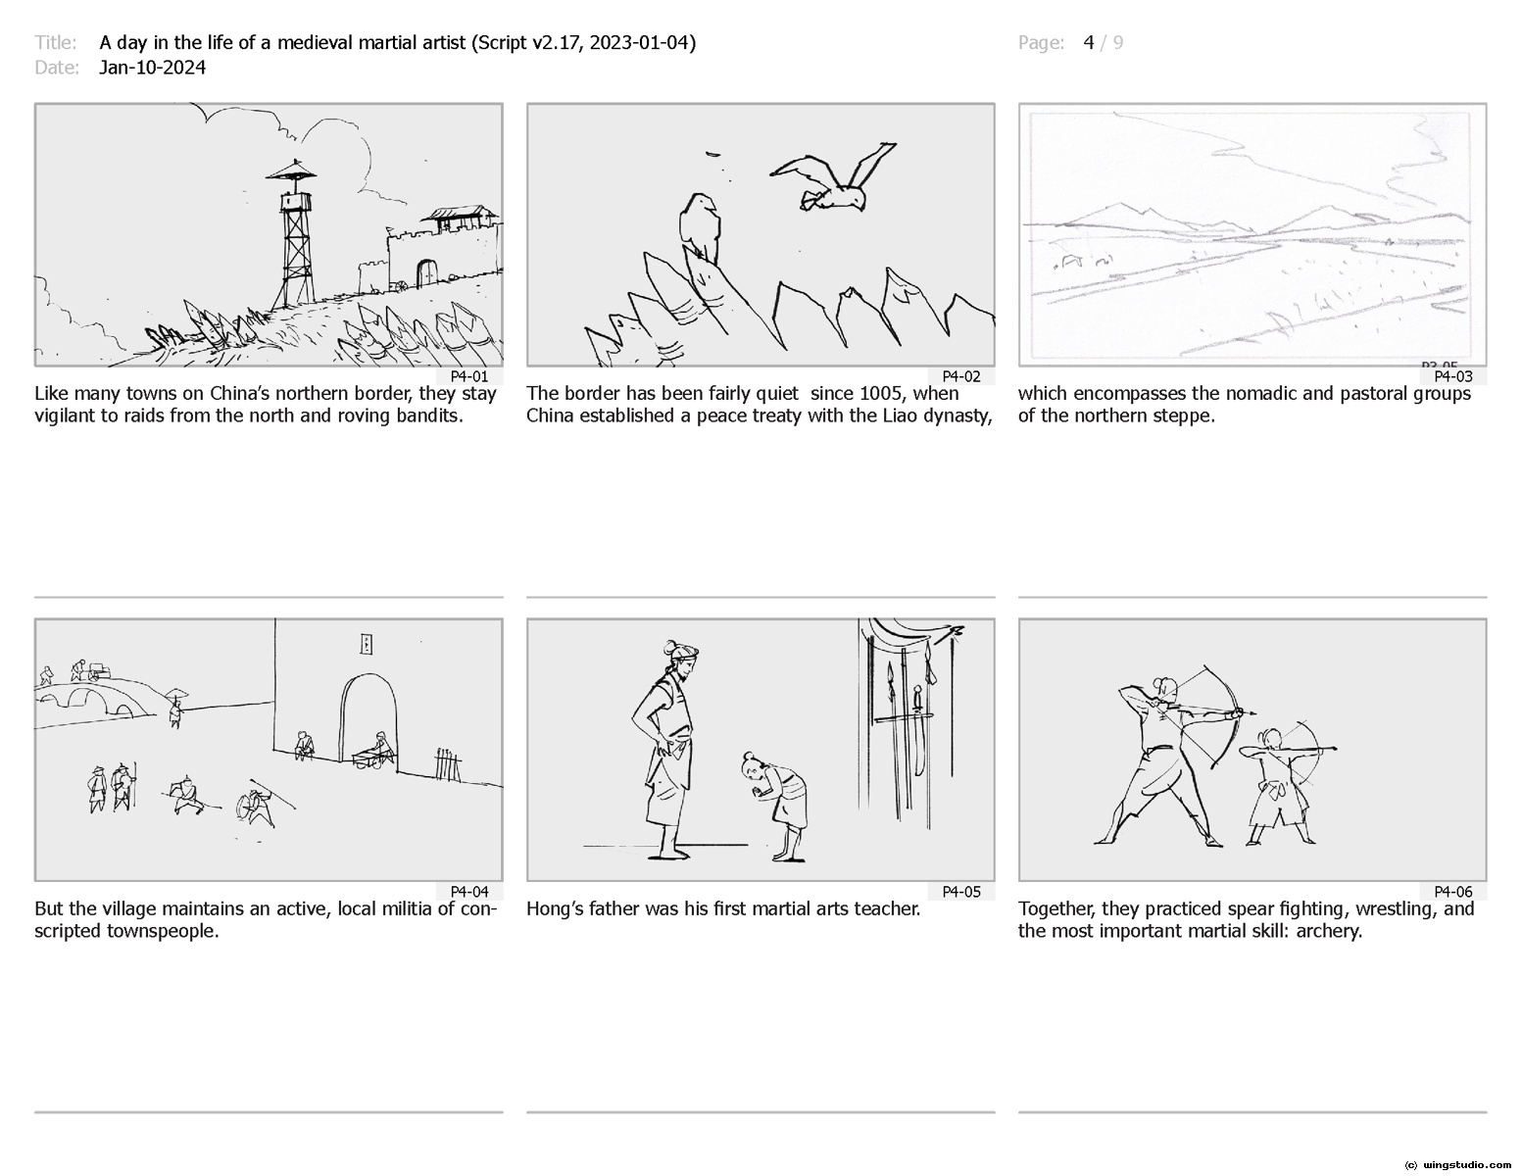
Task: Click the P4-06 panel number label
Action: point(1452,892)
